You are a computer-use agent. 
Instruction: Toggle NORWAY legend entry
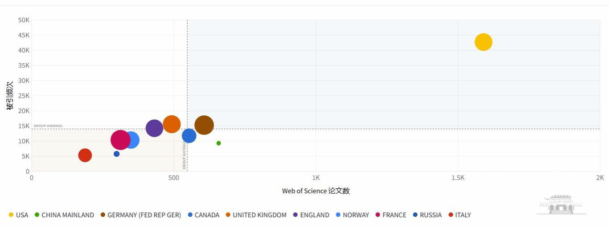(x=356, y=215)
